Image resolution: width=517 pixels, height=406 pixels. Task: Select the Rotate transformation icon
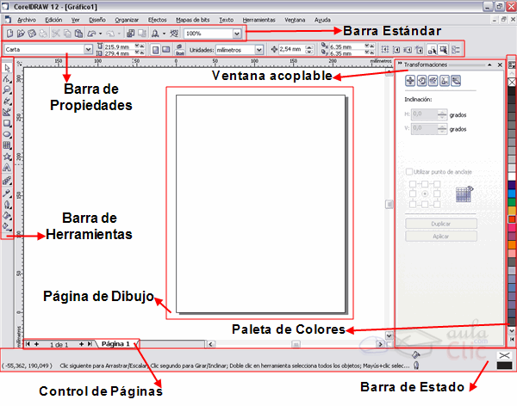[x=422, y=80]
